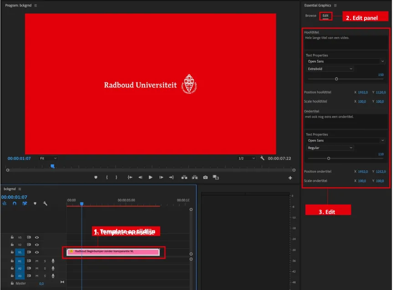
Task: Click Position ondertitel Y value 1252,0
Action: pos(381,171)
